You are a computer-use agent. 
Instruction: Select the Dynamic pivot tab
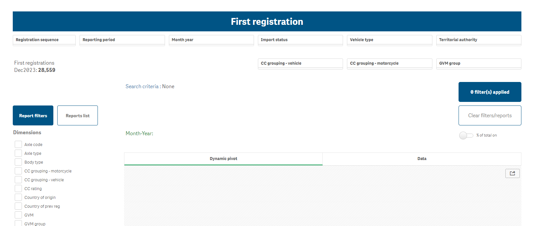click(x=223, y=159)
